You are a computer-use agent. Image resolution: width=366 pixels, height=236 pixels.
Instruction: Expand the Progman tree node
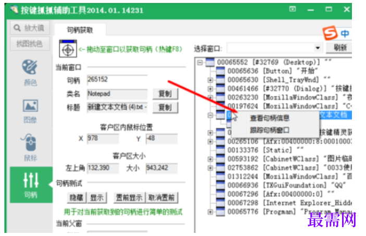tap(210, 212)
